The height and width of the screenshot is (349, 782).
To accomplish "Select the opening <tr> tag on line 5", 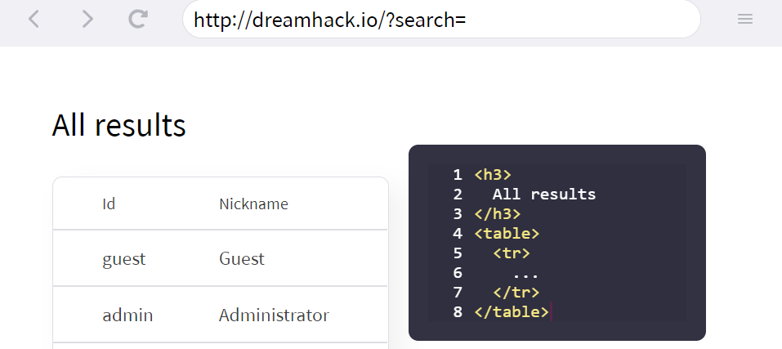I will pos(512,253).
